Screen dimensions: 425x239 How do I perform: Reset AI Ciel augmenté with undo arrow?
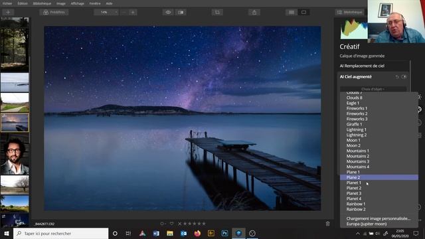(x=397, y=77)
